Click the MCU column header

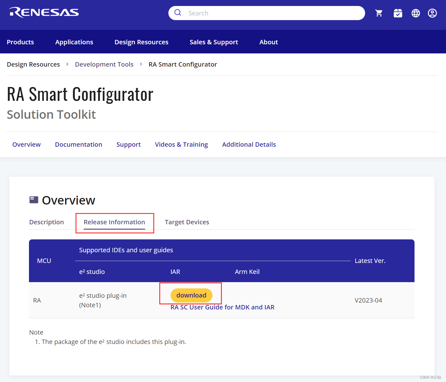44,261
